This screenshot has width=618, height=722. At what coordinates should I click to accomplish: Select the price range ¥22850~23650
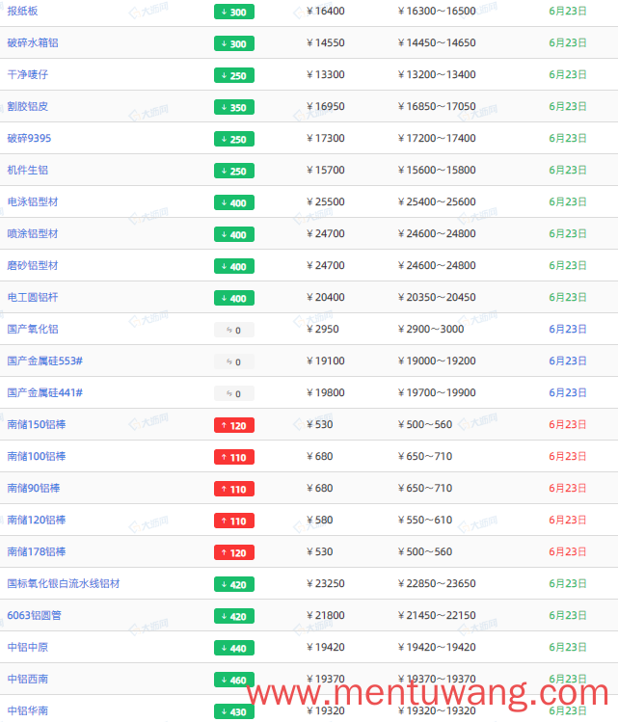[437, 583]
